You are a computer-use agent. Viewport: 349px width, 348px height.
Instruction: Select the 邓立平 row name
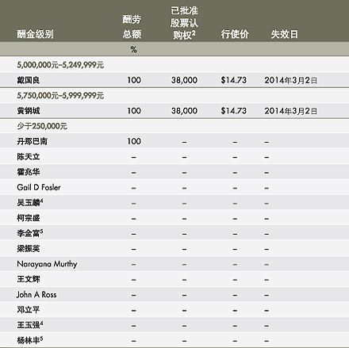click(29, 310)
